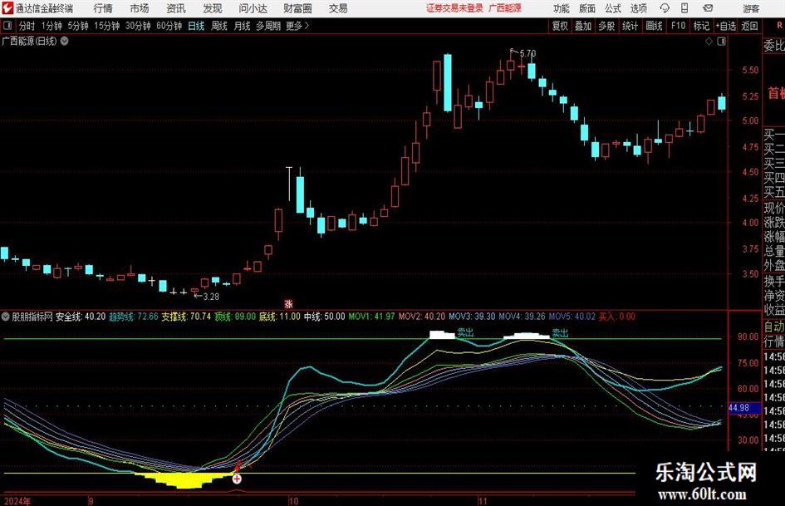Click the 涨 marker below the candles
Image resolution: width=785 pixels, height=506 pixels.
click(288, 303)
